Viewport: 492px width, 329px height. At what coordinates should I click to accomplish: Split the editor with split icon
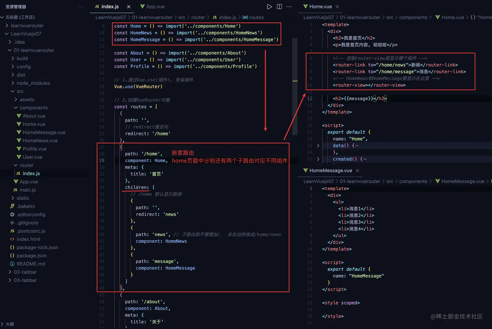pyautogui.click(x=279, y=7)
